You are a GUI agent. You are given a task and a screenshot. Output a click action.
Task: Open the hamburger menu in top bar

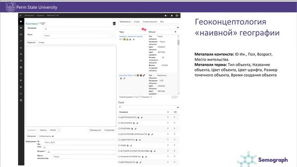20,15
